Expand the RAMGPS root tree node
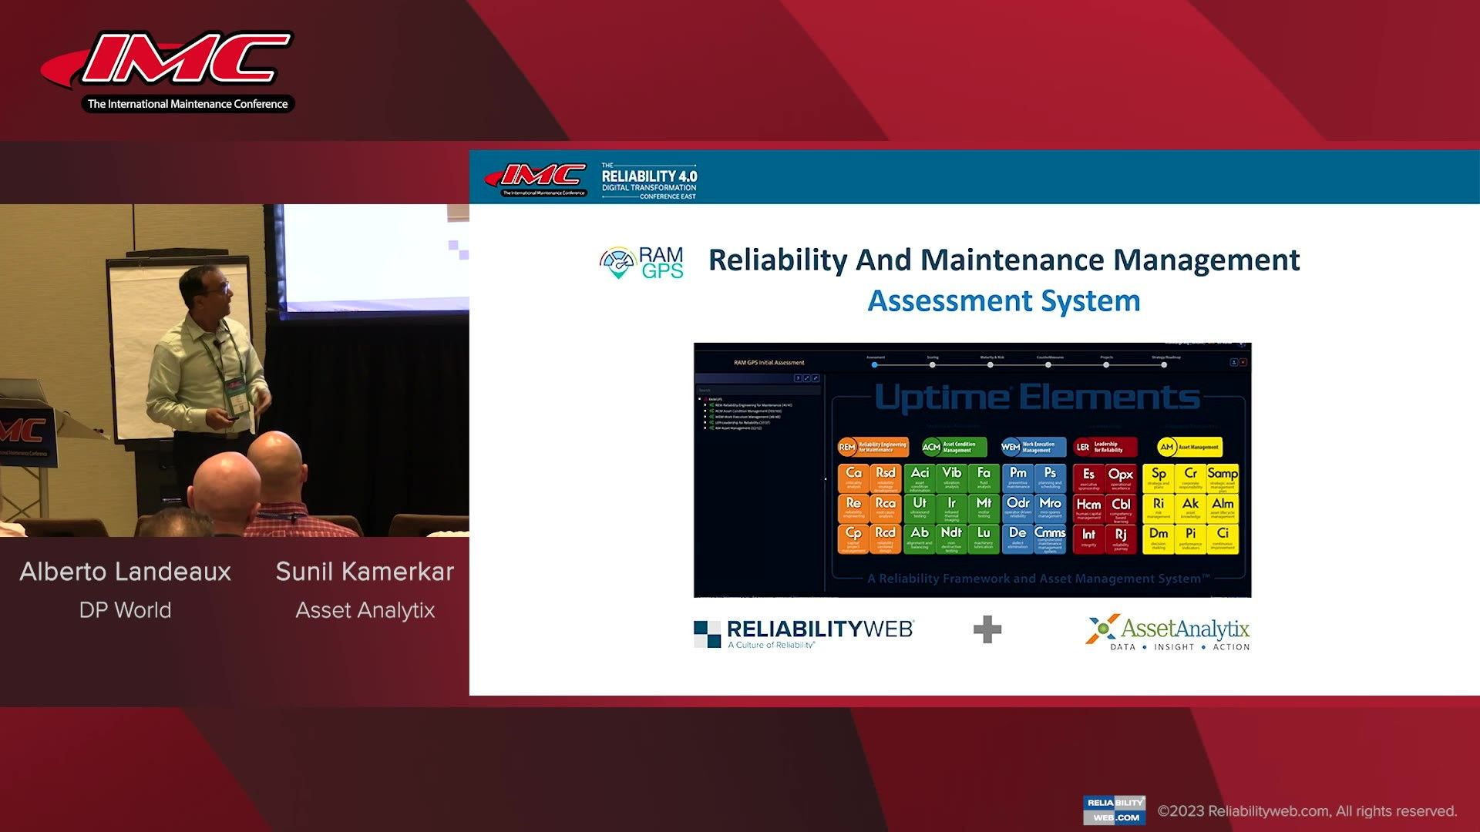Viewport: 1480px width, 832px height. point(700,398)
